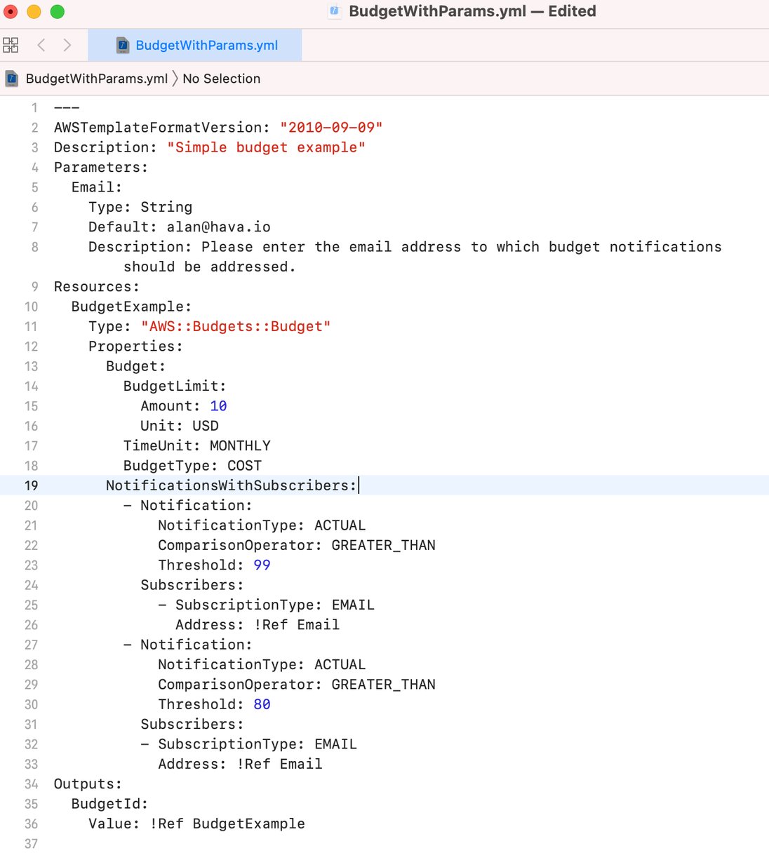
Task: Open the No Selection jump bar menu
Action: point(221,79)
